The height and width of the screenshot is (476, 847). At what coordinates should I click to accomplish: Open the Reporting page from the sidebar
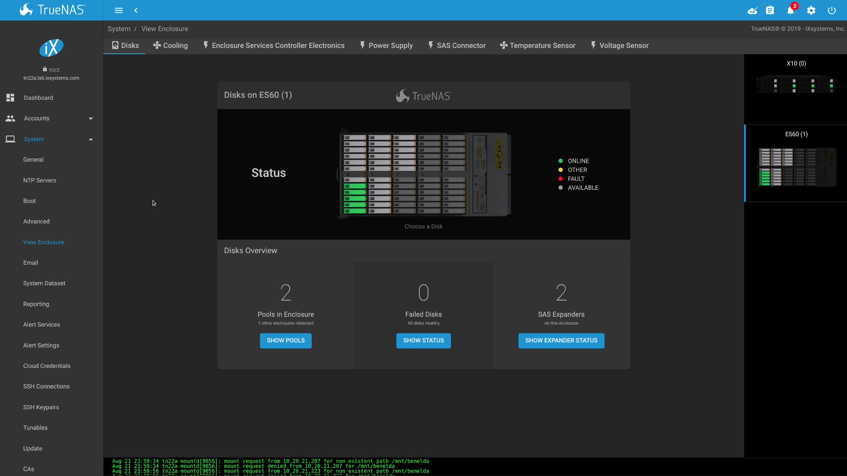[36, 304]
